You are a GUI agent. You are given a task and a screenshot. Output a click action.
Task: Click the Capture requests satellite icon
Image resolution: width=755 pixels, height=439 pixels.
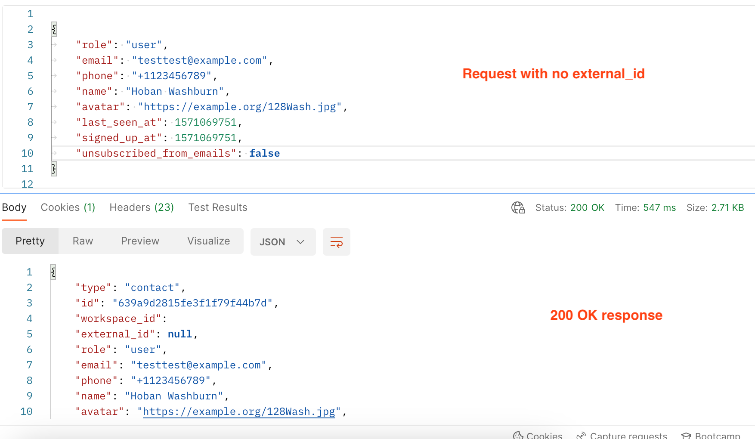pyautogui.click(x=581, y=436)
